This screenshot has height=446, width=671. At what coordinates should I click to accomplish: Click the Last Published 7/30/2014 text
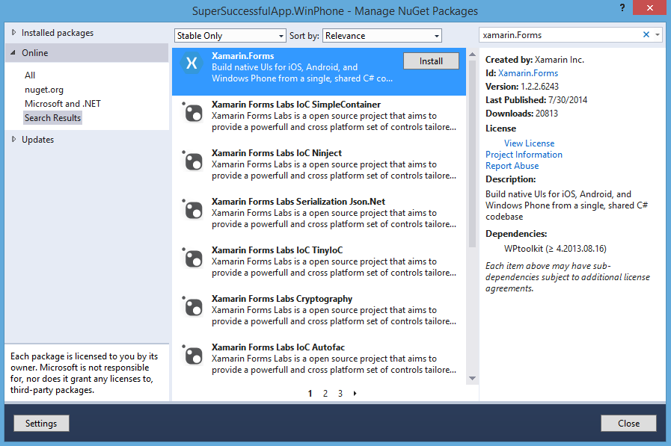pyautogui.click(x=536, y=100)
